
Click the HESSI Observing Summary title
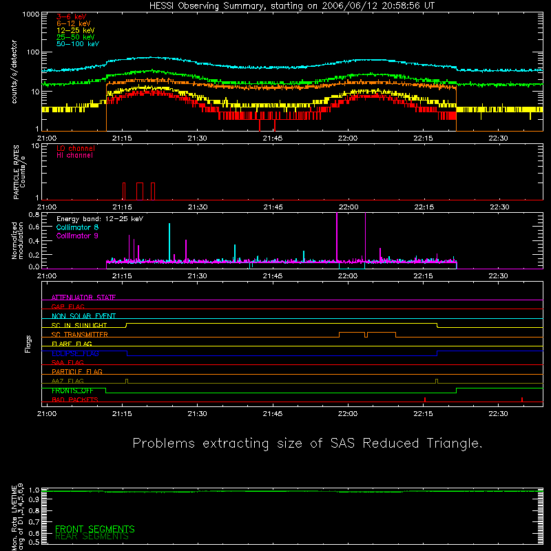291,6
